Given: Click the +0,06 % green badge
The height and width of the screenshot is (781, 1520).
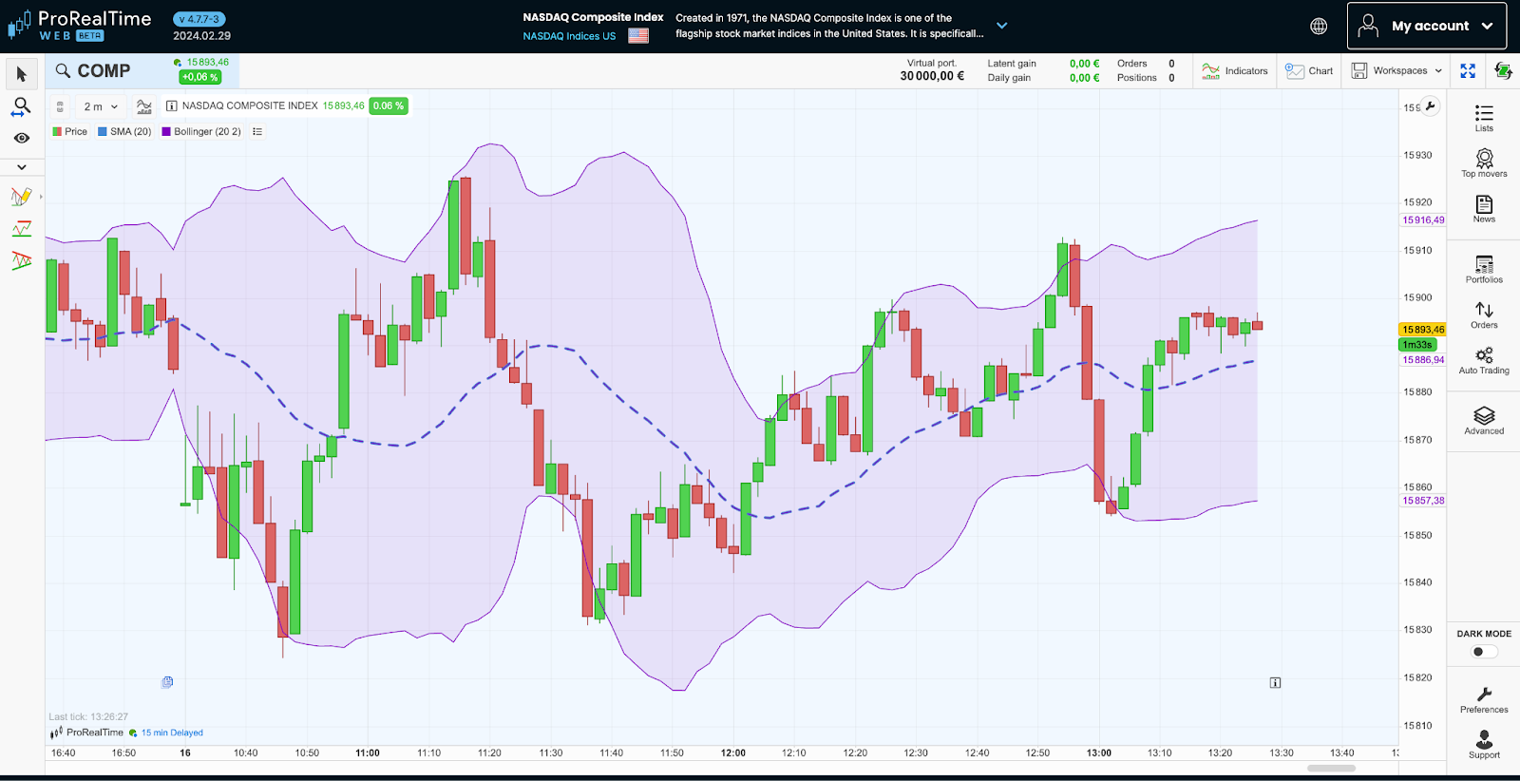Looking at the screenshot, I should click(200, 77).
